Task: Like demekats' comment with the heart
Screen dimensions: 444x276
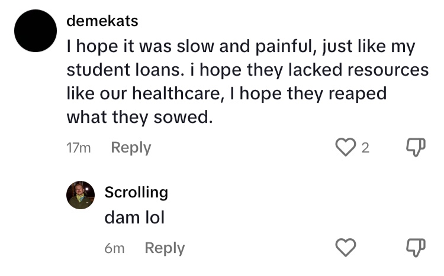Action: click(345, 148)
